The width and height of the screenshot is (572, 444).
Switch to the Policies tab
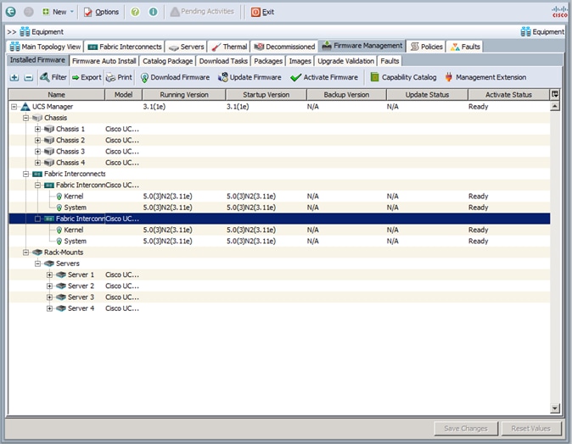point(426,47)
